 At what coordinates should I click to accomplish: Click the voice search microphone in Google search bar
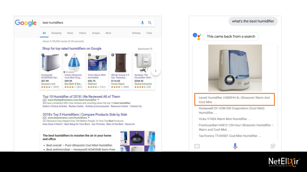[x=142, y=23]
